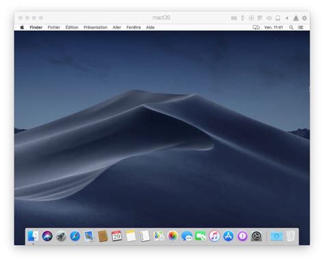Open the Trash in the Dock
Screen dimensions: 324x262
pyautogui.click(x=291, y=236)
